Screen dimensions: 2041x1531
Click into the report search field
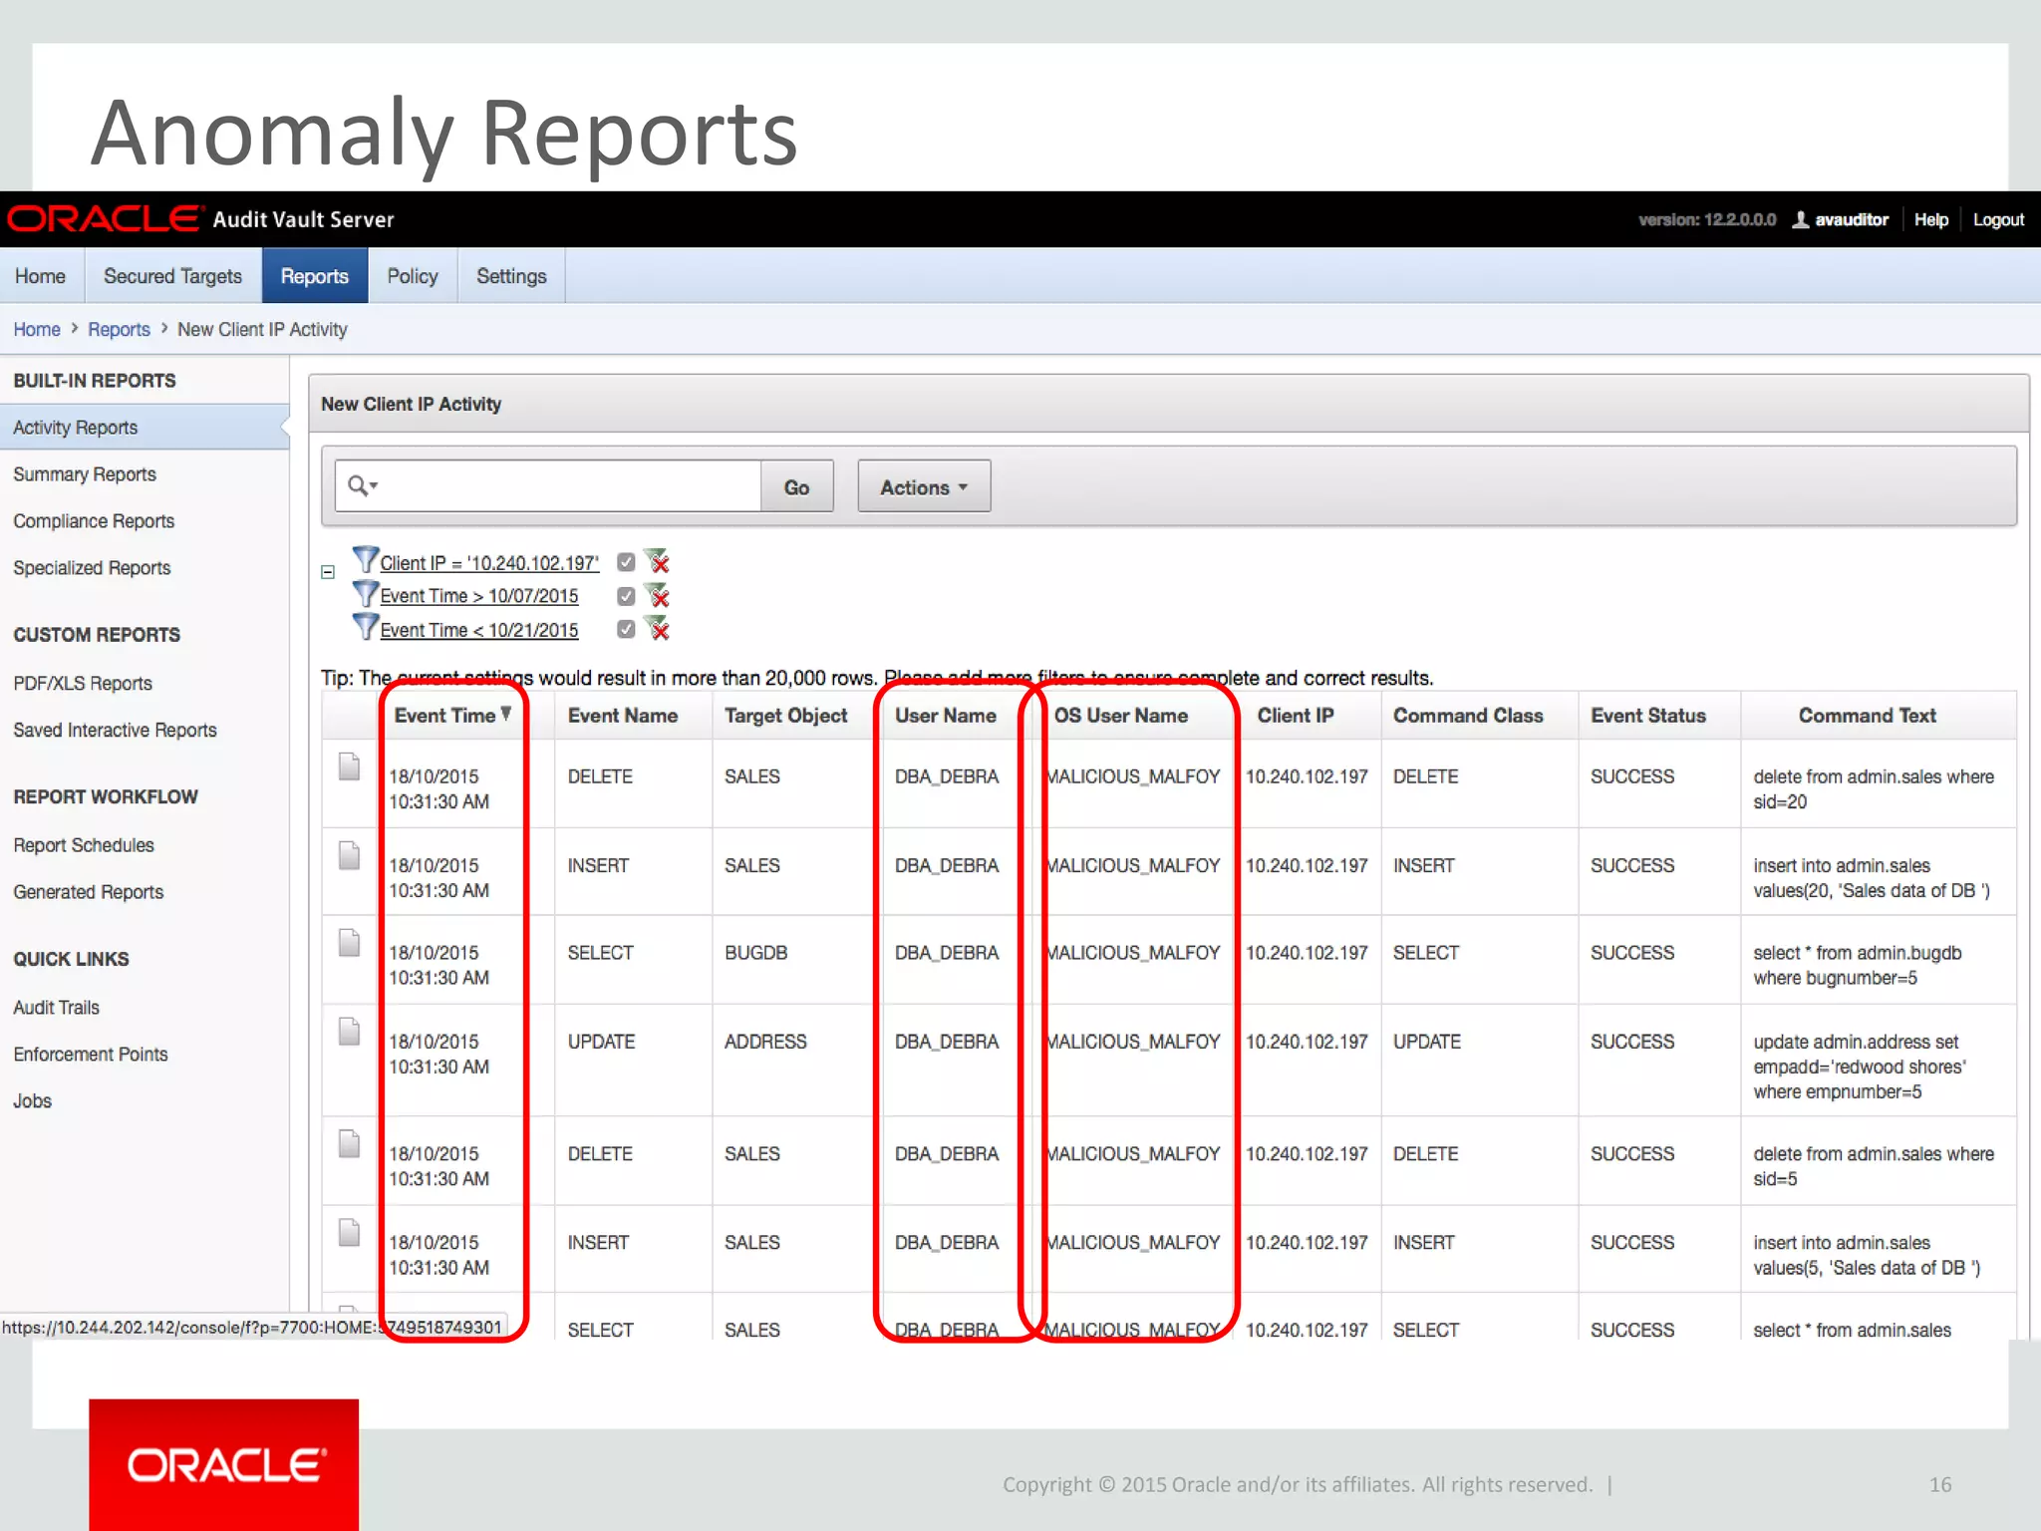click(569, 486)
